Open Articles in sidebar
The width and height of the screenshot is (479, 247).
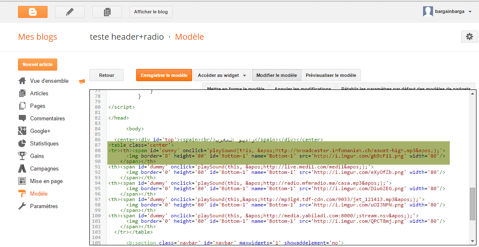point(39,94)
